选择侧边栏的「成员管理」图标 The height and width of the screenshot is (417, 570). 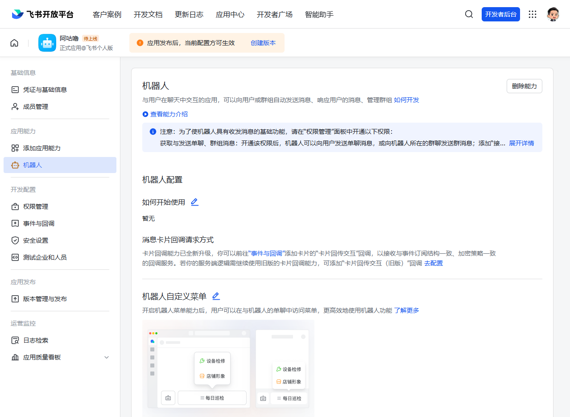point(15,106)
